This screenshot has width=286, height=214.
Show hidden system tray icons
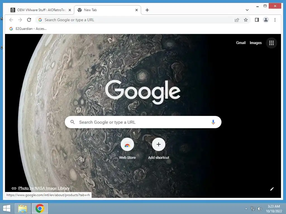[246, 209]
